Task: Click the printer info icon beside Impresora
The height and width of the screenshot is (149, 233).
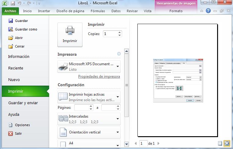Action: [x=119, y=54]
